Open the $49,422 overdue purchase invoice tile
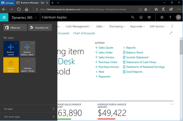Screen dimensions: 183x121 coord(112,112)
